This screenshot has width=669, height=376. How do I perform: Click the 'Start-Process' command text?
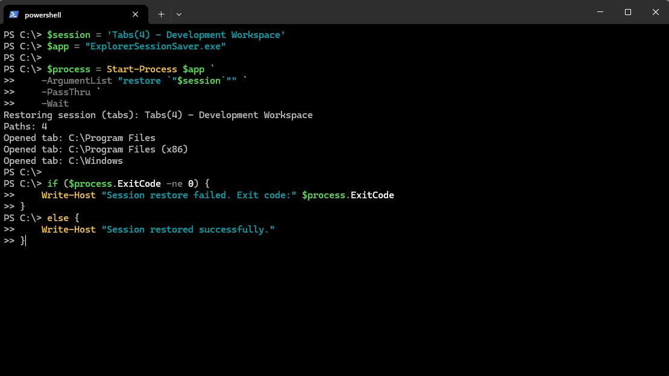coord(142,69)
